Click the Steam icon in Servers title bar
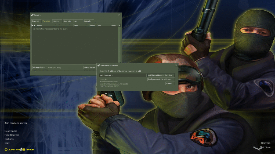The height and width of the screenshot is (154, 275). click(32, 15)
